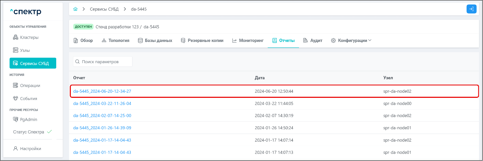Open the Резервные копии tab
This screenshot has height=161, width=483.
point(202,41)
